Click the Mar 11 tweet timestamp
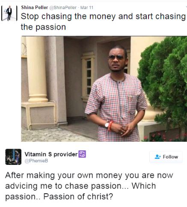 (87, 8)
